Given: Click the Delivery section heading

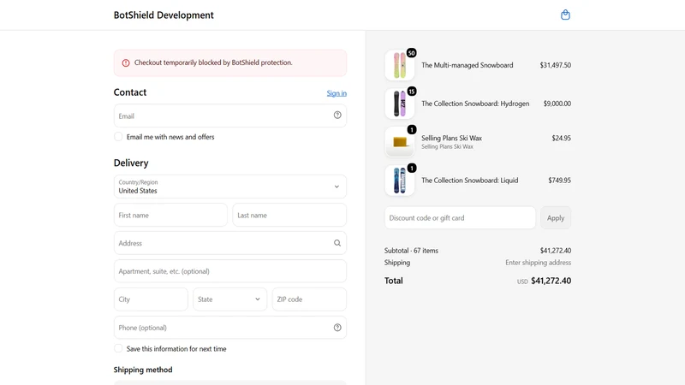Looking at the screenshot, I should tap(131, 163).
